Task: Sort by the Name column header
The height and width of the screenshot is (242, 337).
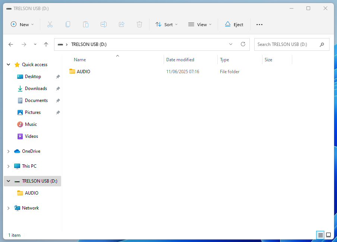Action: click(80, 60)
